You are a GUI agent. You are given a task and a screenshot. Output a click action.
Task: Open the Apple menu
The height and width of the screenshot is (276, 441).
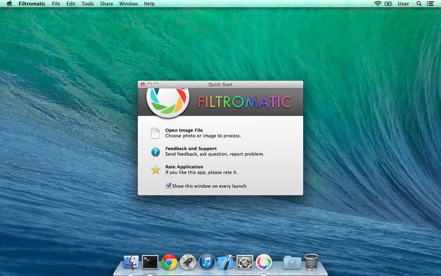pyautogui.click(x=9, y=4)
